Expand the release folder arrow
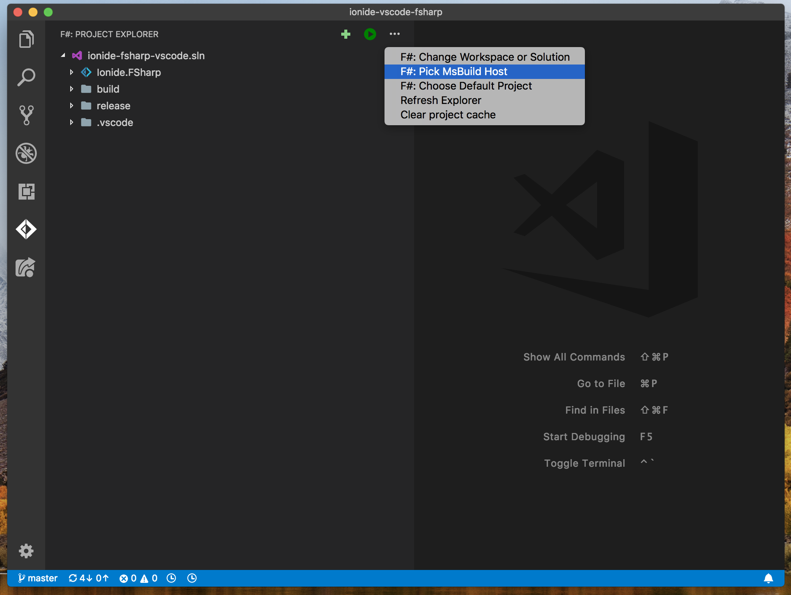This screenshot has height=595, width=791. [71, 105]
